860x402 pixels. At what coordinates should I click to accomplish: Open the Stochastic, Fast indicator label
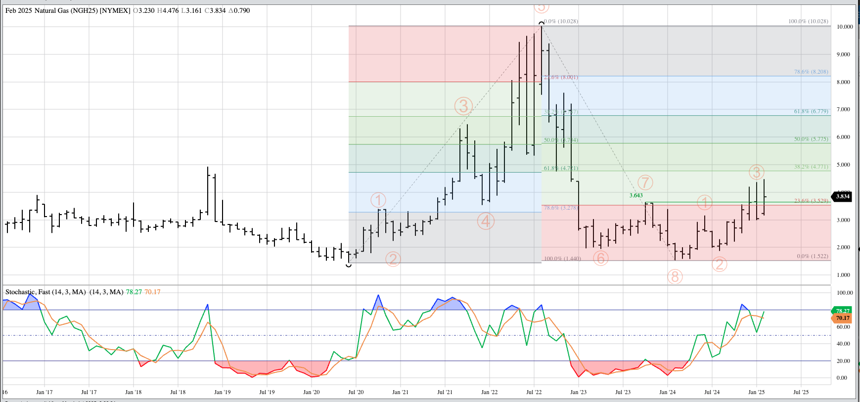(x=45, y=292)
